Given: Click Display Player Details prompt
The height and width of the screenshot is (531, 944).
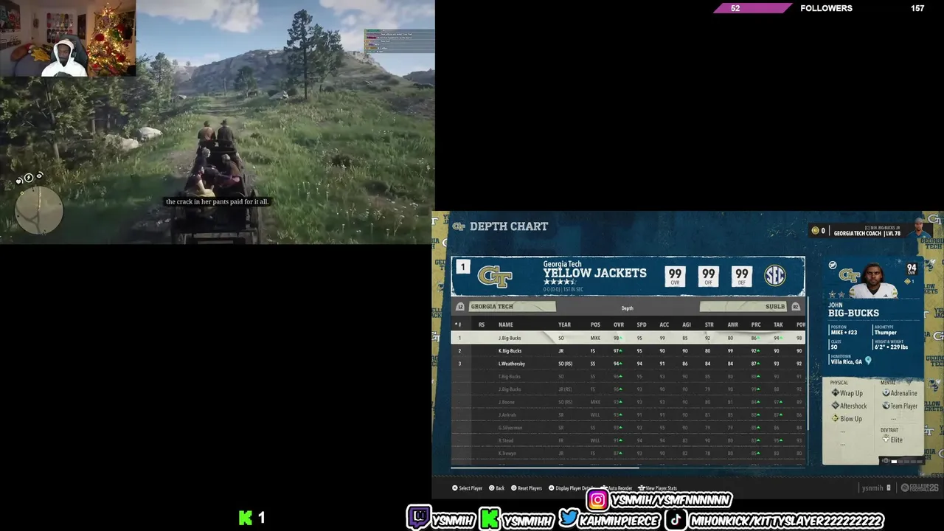Looking at the screenshot, I should tap(570, 488).
